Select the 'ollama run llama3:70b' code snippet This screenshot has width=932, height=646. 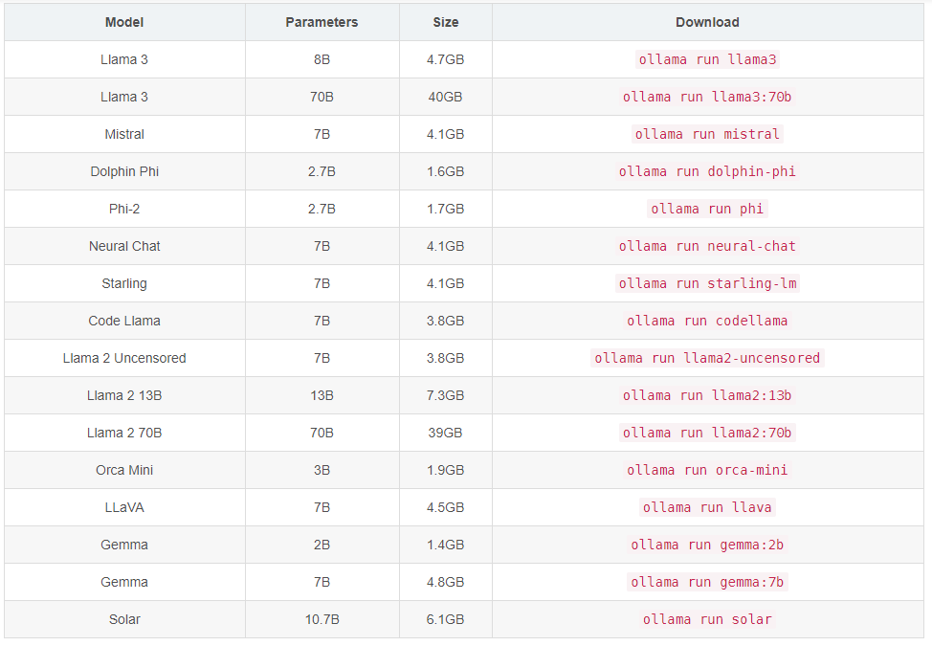[707, 97]
